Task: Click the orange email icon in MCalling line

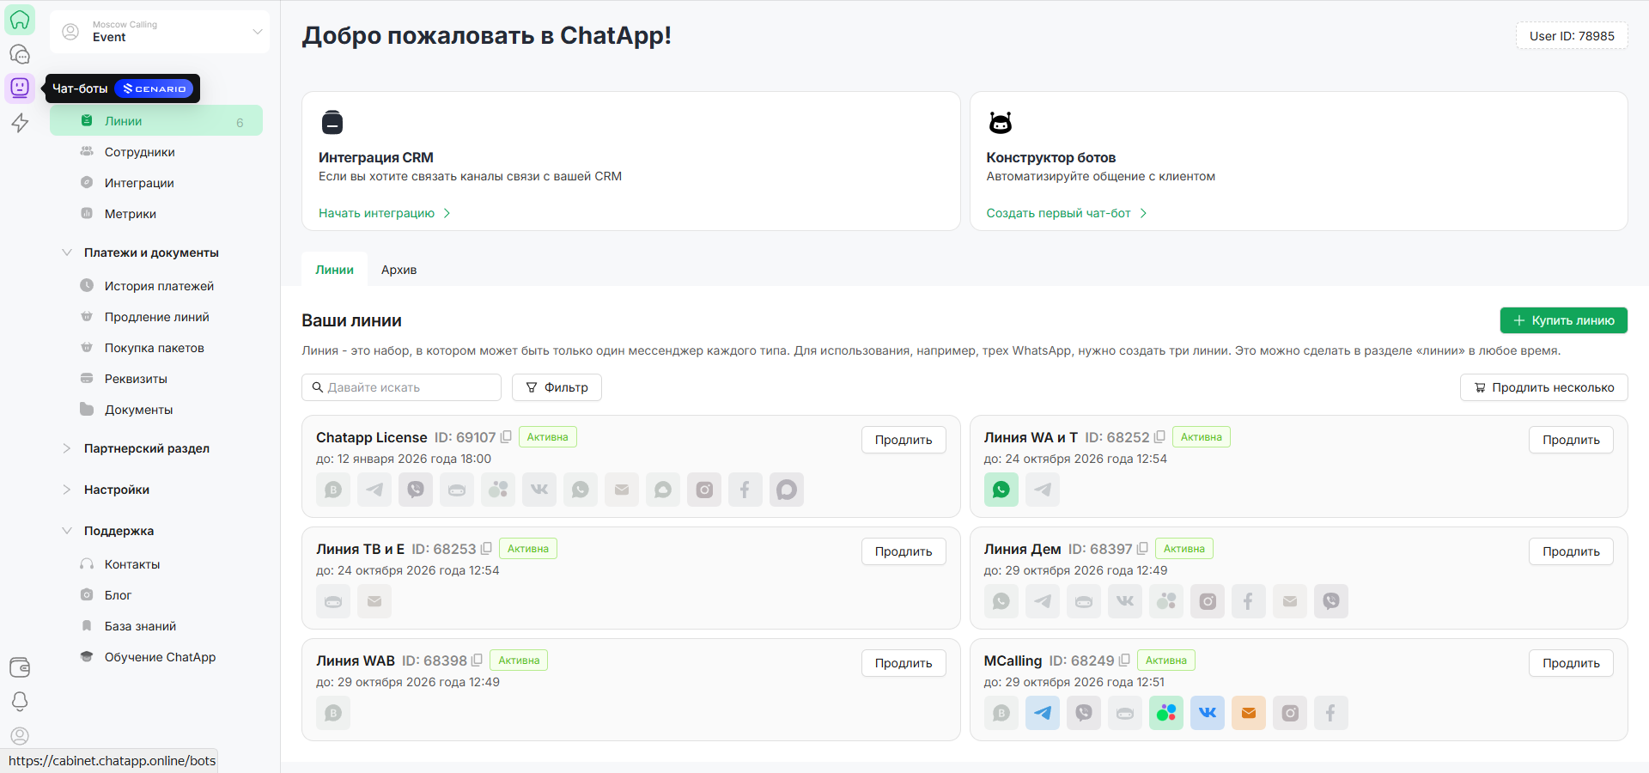Action: point(1248,713)
